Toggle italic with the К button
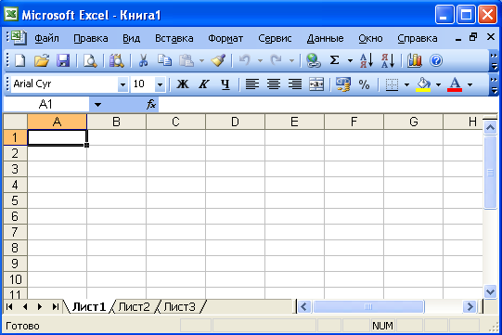502x335 pixels. point(204,84)
